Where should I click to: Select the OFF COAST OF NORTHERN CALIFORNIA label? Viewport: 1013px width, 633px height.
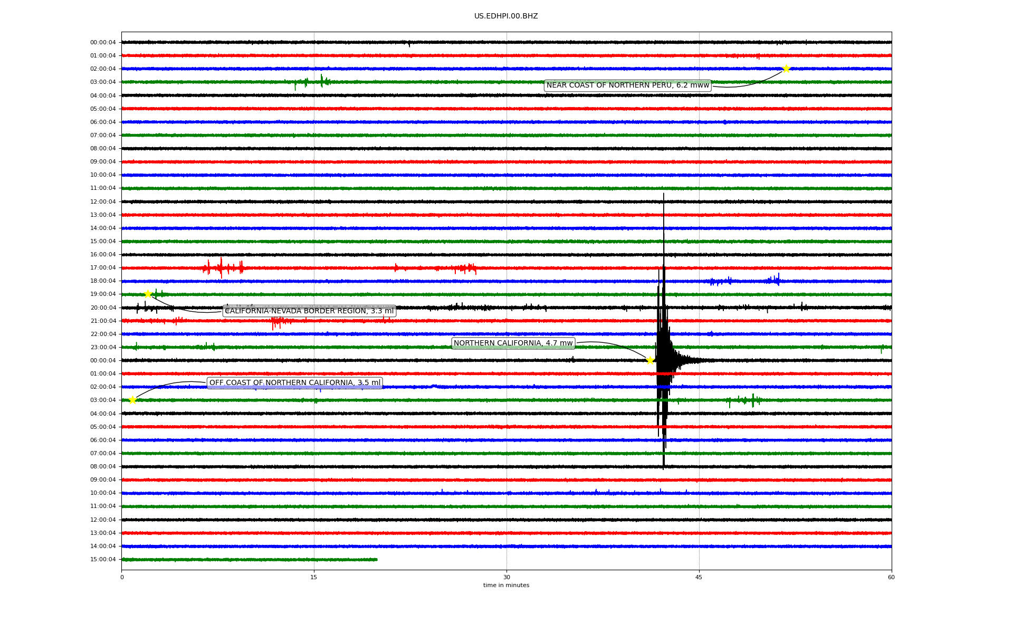coord(294,383)
